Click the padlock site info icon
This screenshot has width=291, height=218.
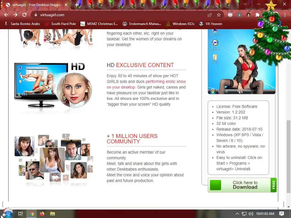pos(36,15)
